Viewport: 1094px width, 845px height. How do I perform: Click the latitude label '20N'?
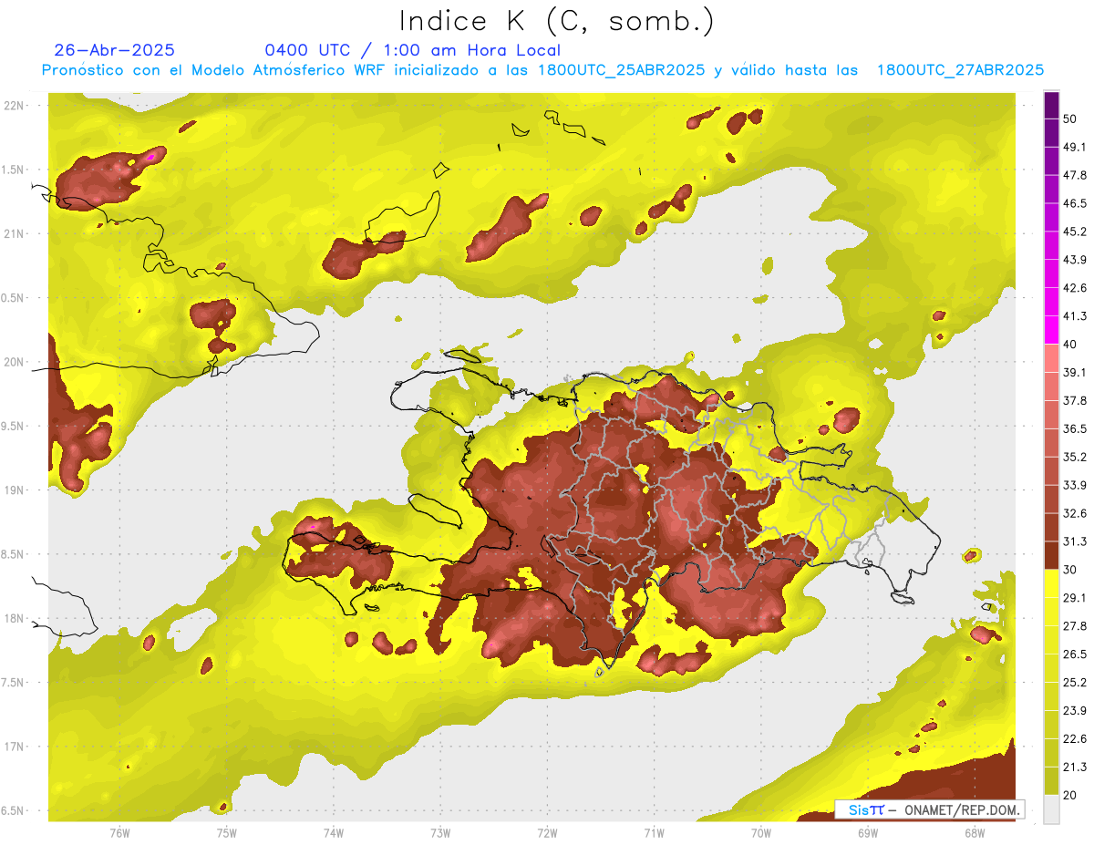[x=14, y=362]
